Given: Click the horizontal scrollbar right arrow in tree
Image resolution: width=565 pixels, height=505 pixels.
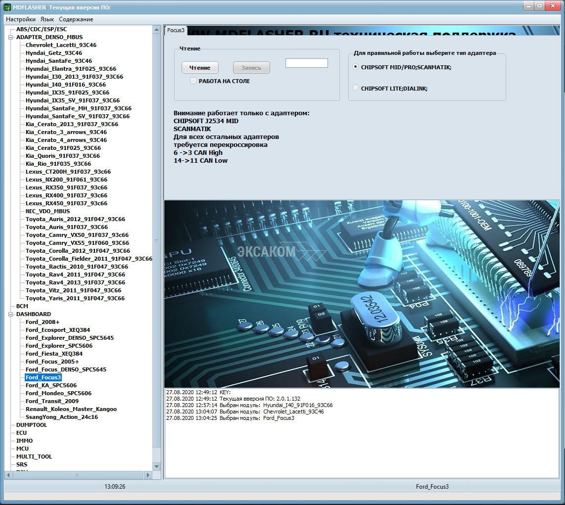Looking at the screenshot, I should click(x=147, y=475).
